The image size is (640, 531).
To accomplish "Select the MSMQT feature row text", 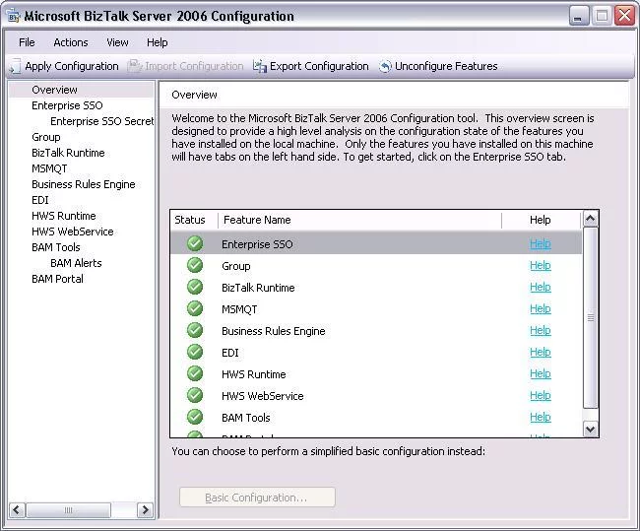I will click(239, 309).
